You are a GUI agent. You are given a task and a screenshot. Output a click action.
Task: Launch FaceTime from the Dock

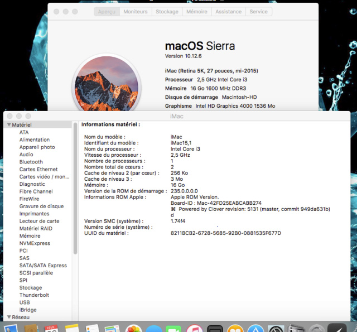tap(173, 329)
